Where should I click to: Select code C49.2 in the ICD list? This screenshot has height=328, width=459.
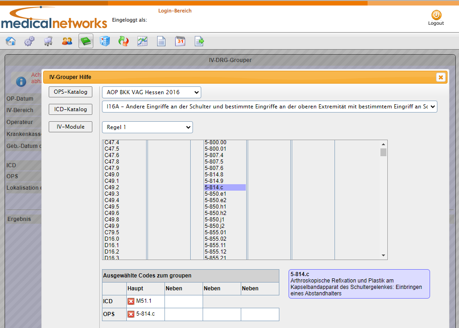(112, 187)
